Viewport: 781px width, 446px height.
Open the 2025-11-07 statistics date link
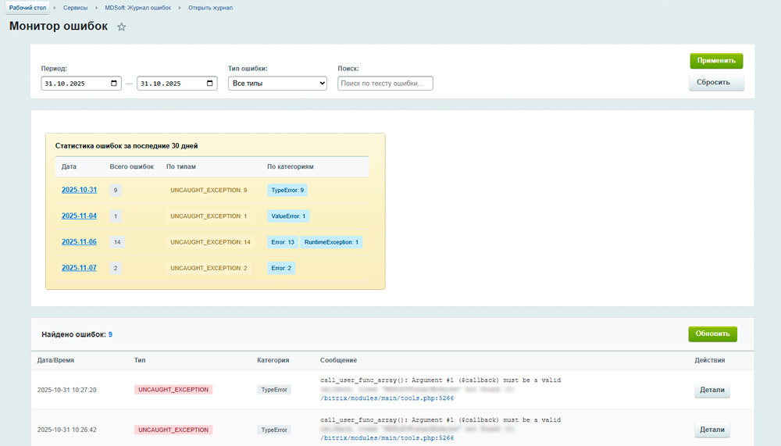click(79, 268)
